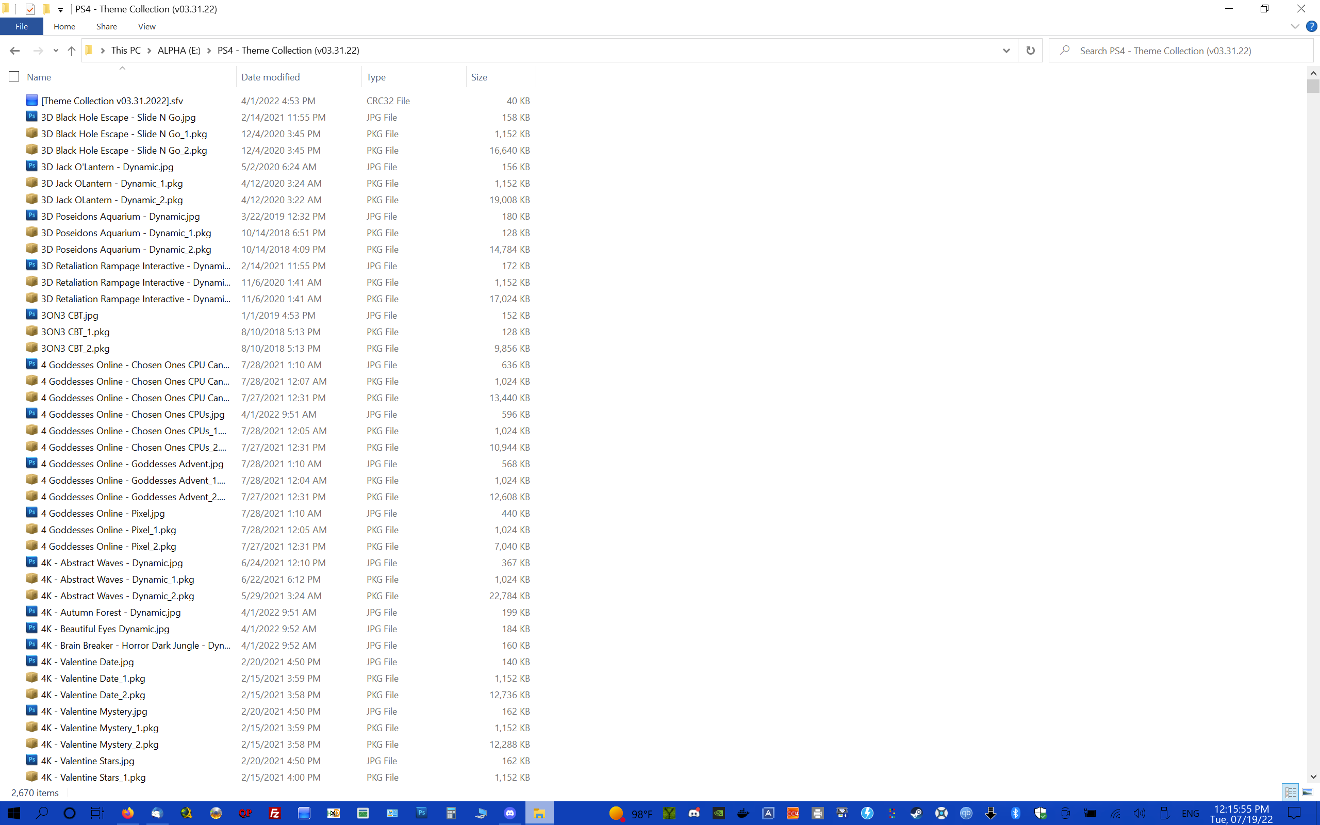Click the vertical scrollbar up arrow
This screenshot has height=825, width=1320.
point(1313,73)
